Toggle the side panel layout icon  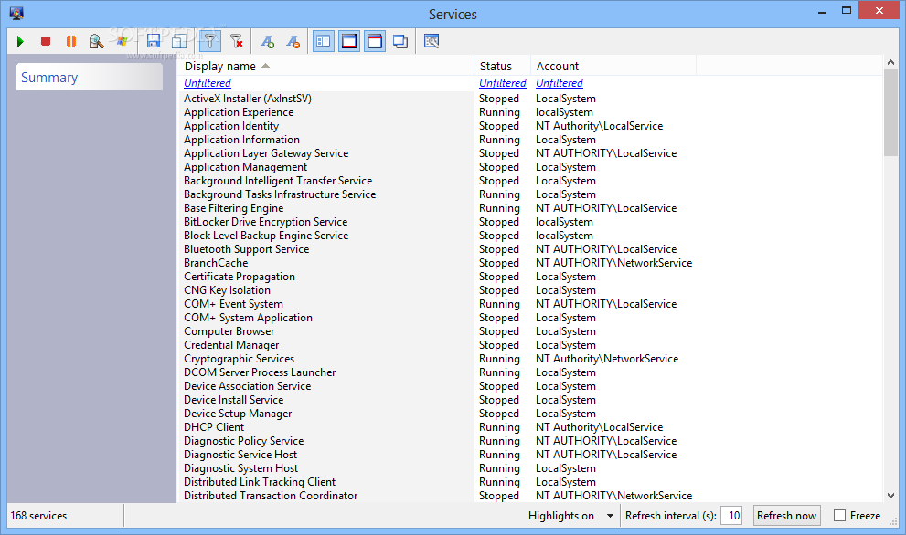pyautogui.click(x=324, y=42)
